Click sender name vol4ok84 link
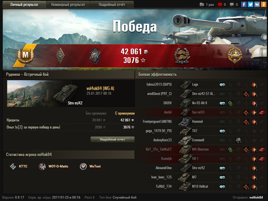This screenshot has height=201, width=268. coord(256,197)
